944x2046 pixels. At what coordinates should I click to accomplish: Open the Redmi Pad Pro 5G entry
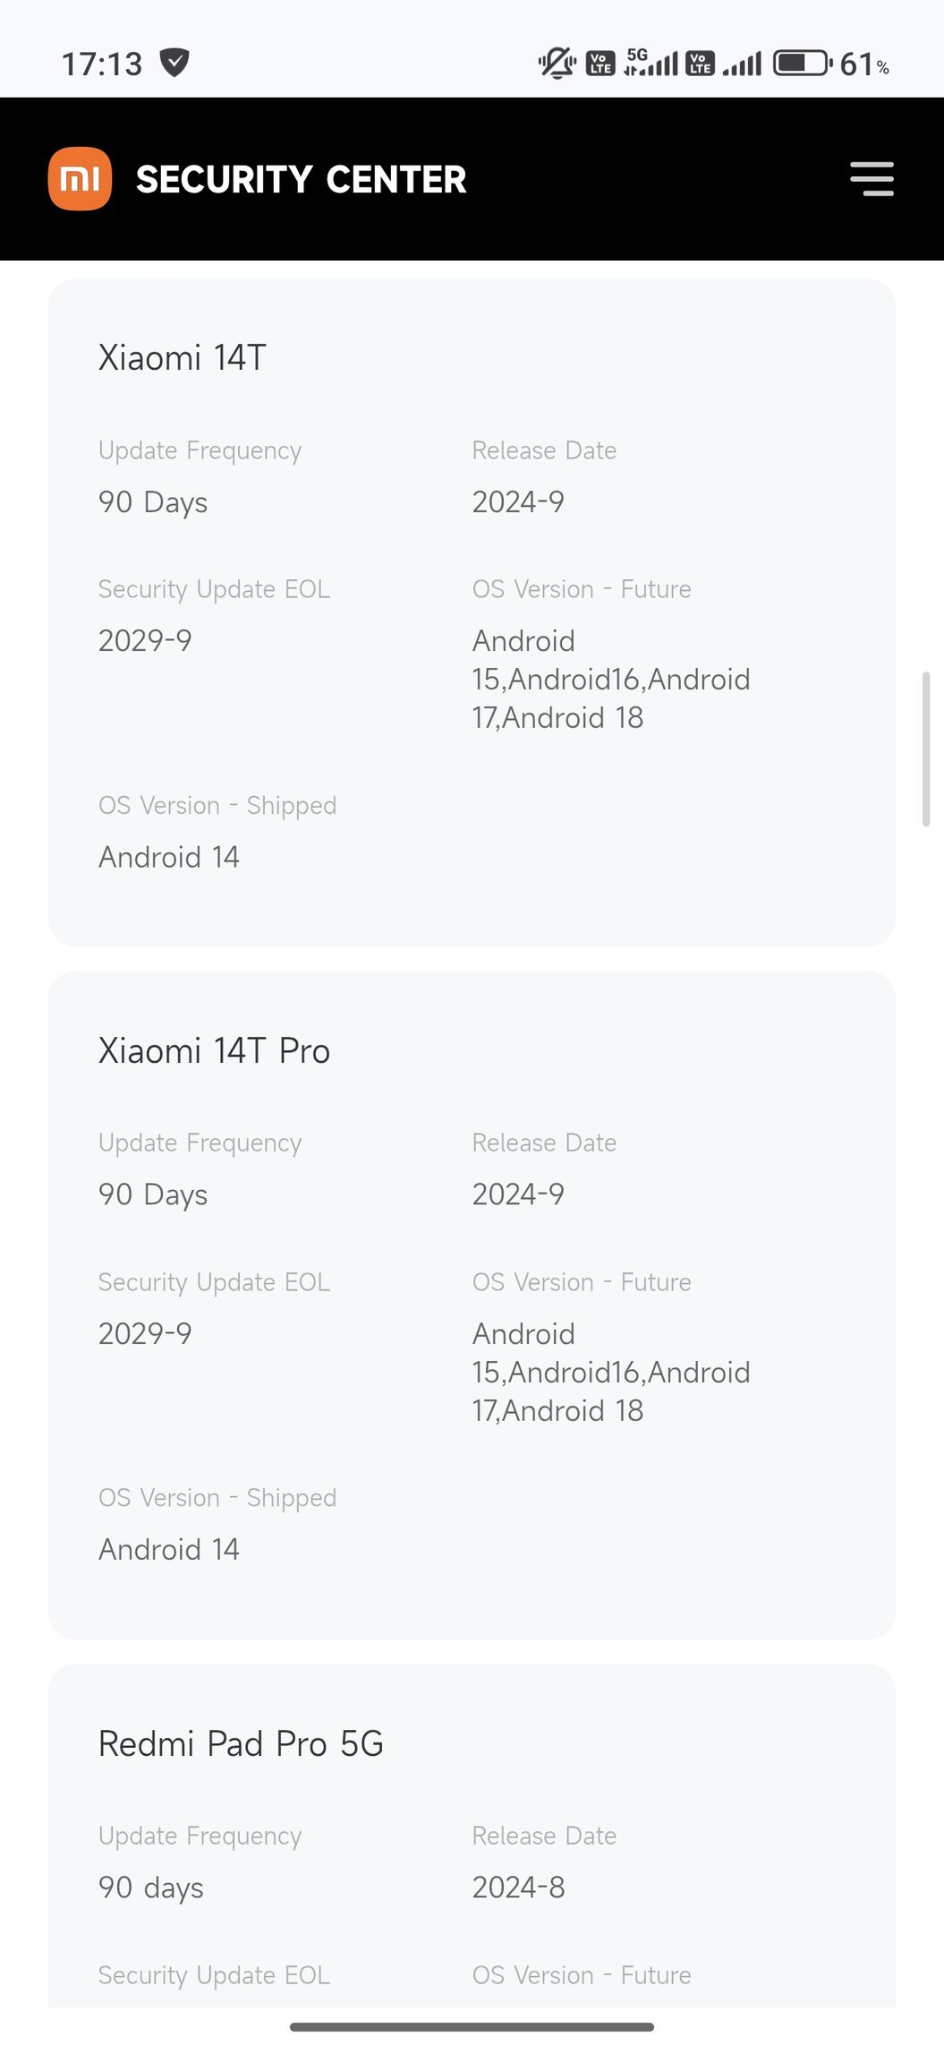pyautogui.click(x=241, y=1744)
